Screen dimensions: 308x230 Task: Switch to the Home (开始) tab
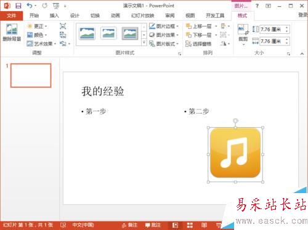34,15
